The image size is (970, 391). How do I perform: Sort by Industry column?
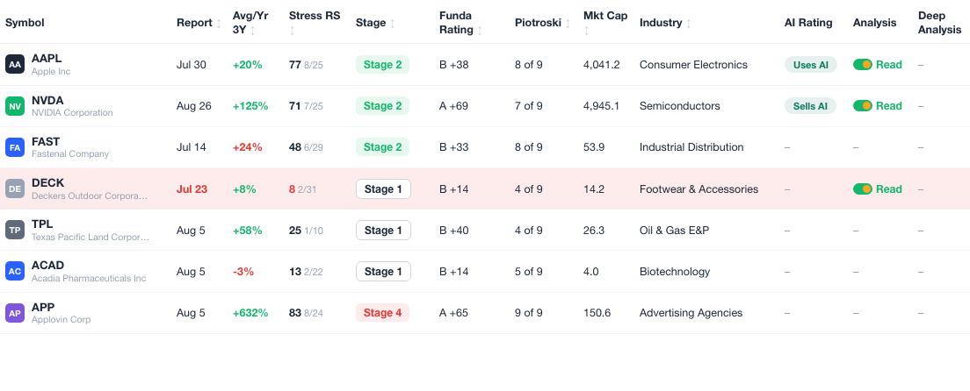click(666, 23)
